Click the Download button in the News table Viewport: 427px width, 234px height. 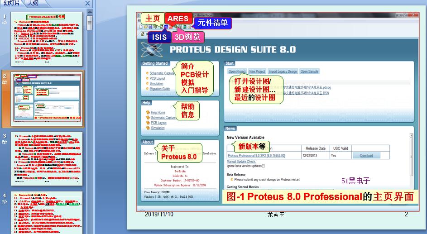coord(366,156)
